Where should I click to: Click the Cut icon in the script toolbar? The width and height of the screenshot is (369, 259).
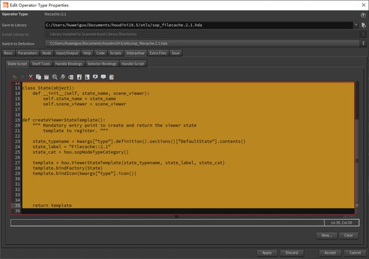pyautogui.click(x=31, y=76)
